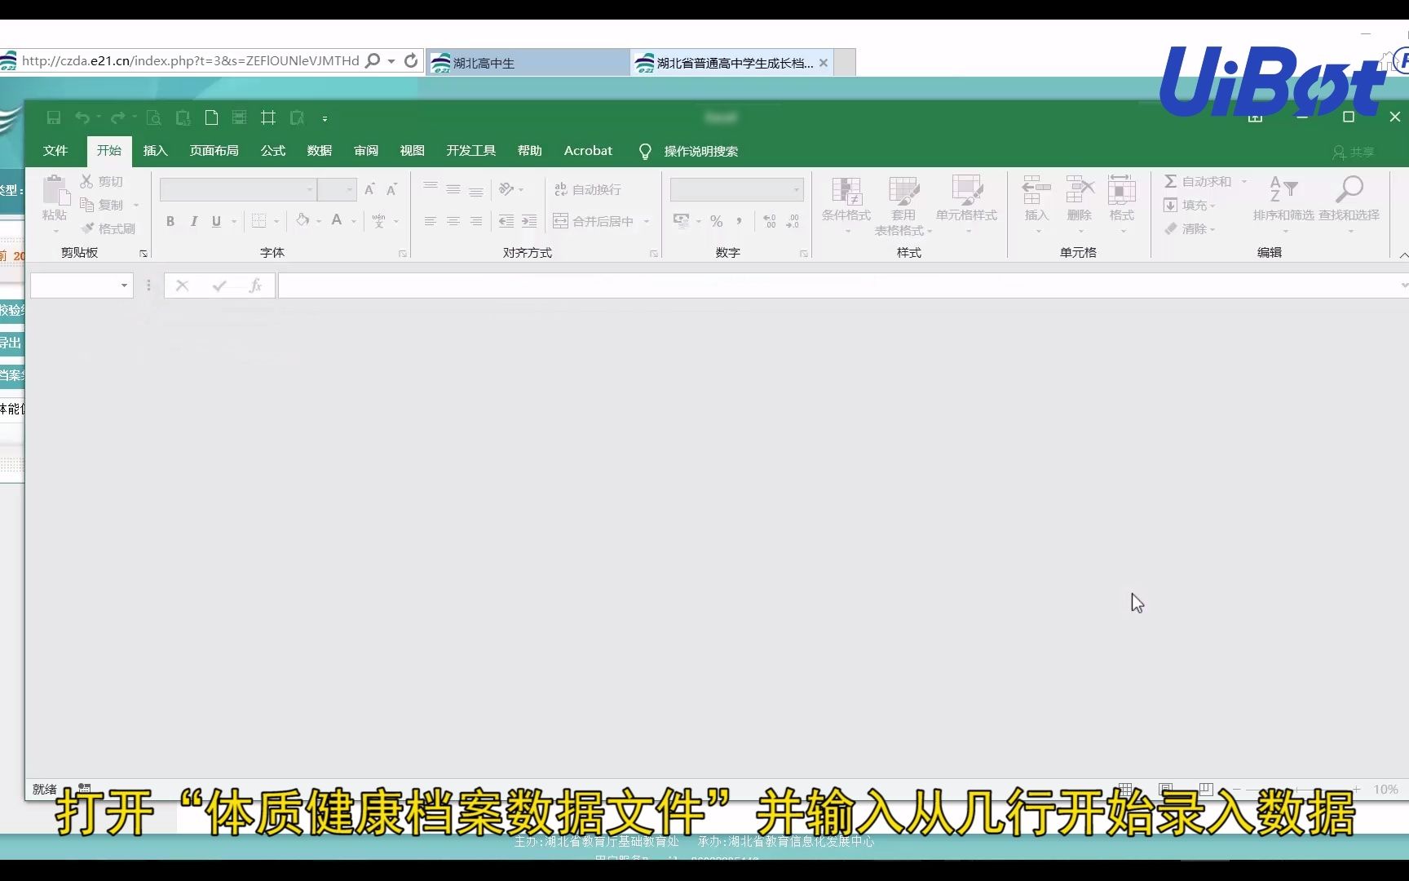Click the comma style icon
1409x881 pixels.
tap(740, 221)
